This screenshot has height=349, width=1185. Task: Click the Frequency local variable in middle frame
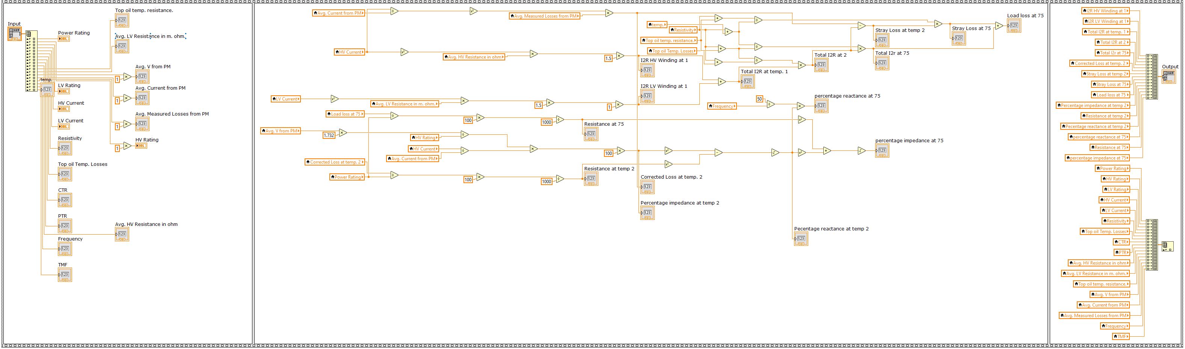[722, 106]
